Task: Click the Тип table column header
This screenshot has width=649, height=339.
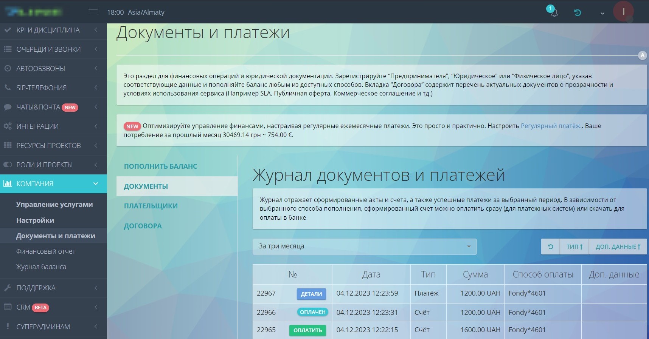Action: pyautogui.click(x=429, y=274)
